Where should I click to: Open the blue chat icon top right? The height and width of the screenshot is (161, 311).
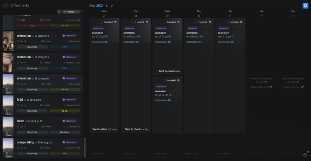click(305, 5)
